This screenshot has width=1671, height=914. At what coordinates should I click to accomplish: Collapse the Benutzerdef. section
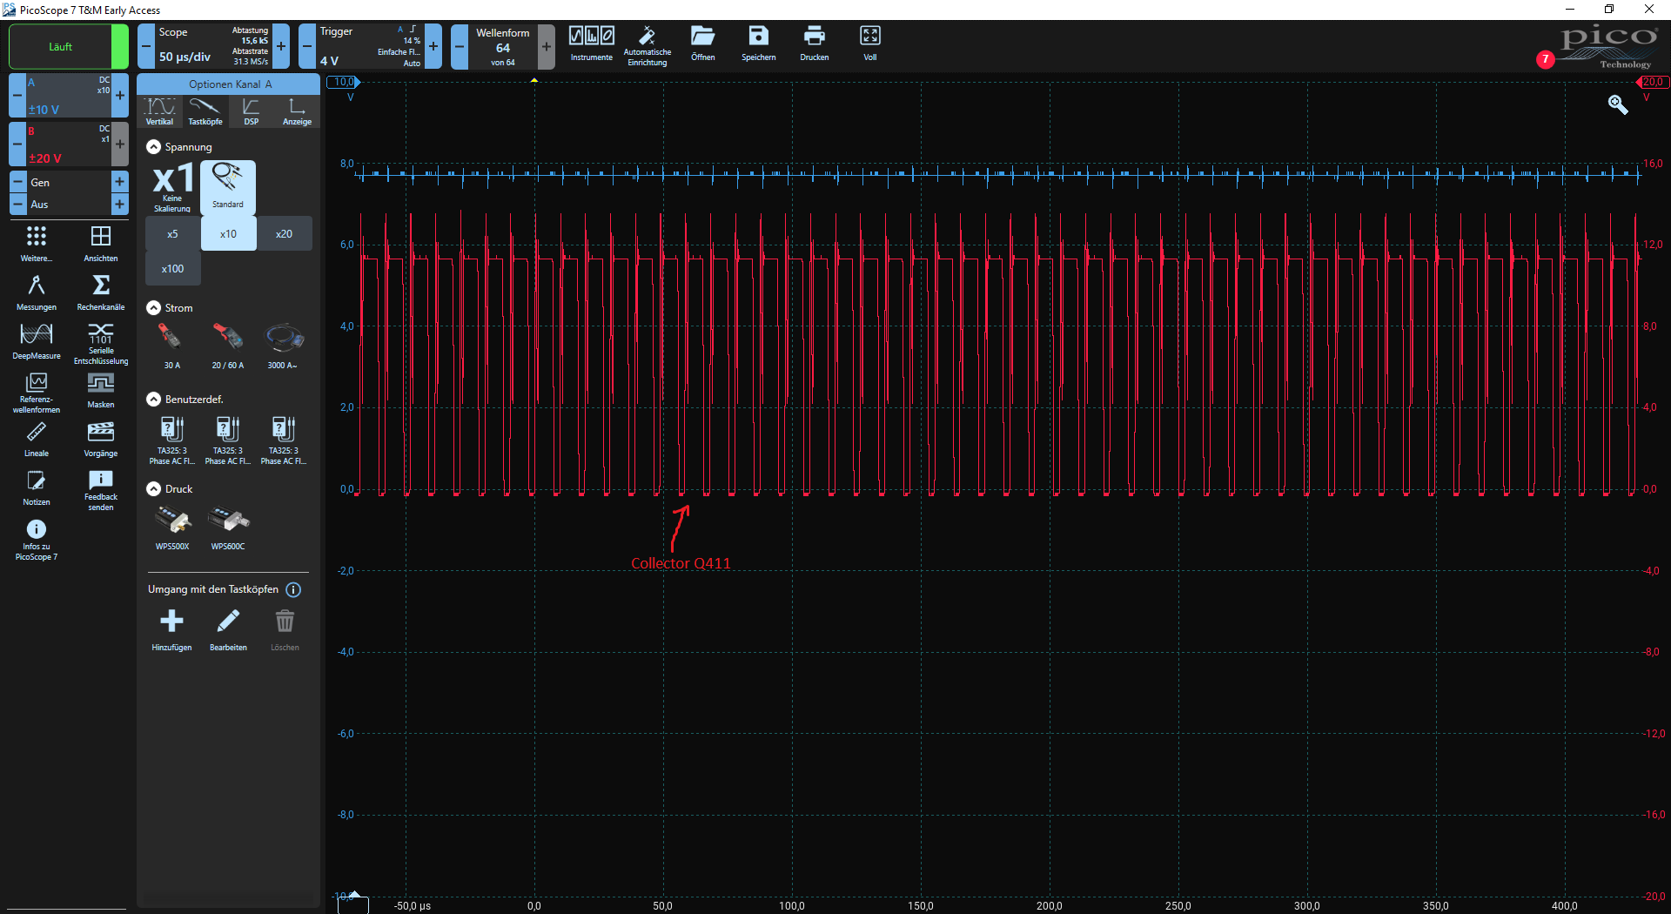154,400
